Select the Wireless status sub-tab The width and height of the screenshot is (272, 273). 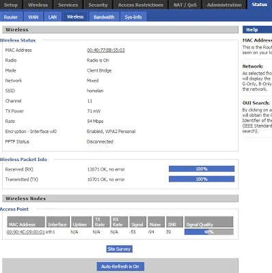click(x=75, y=16)
